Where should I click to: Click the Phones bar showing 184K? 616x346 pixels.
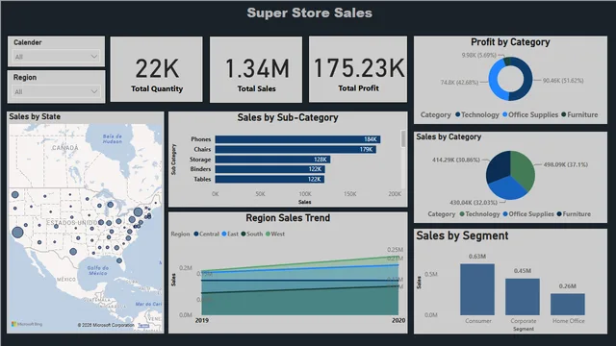pos(297,139)
